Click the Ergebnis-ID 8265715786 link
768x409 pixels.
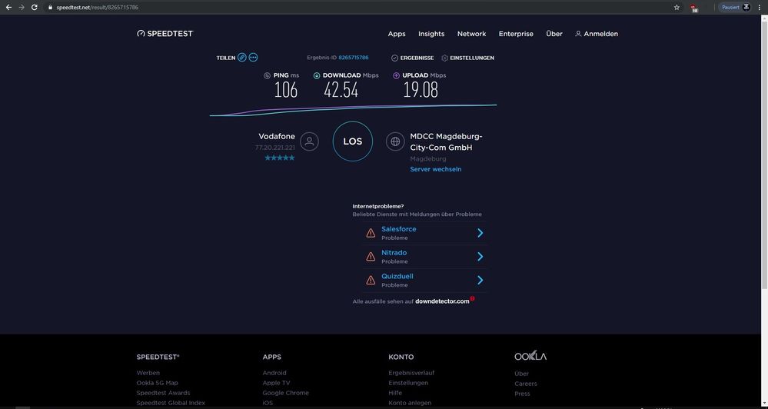tap(354, 58)
